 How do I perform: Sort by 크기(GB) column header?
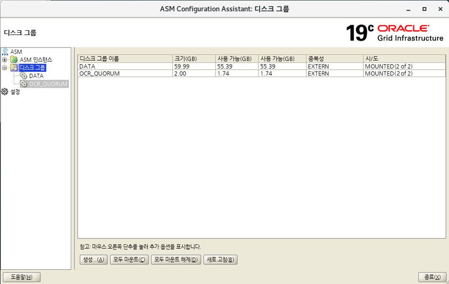tap(194, 58)
